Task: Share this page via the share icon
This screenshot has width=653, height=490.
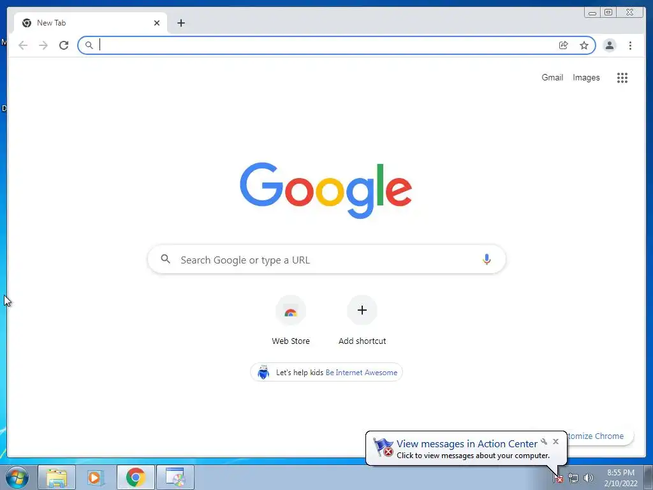Action: click(564, 45)
